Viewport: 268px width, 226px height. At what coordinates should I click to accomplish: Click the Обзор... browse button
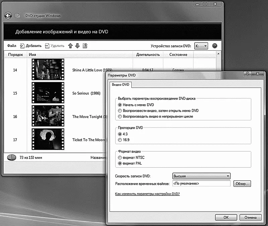tap(242, 184)
